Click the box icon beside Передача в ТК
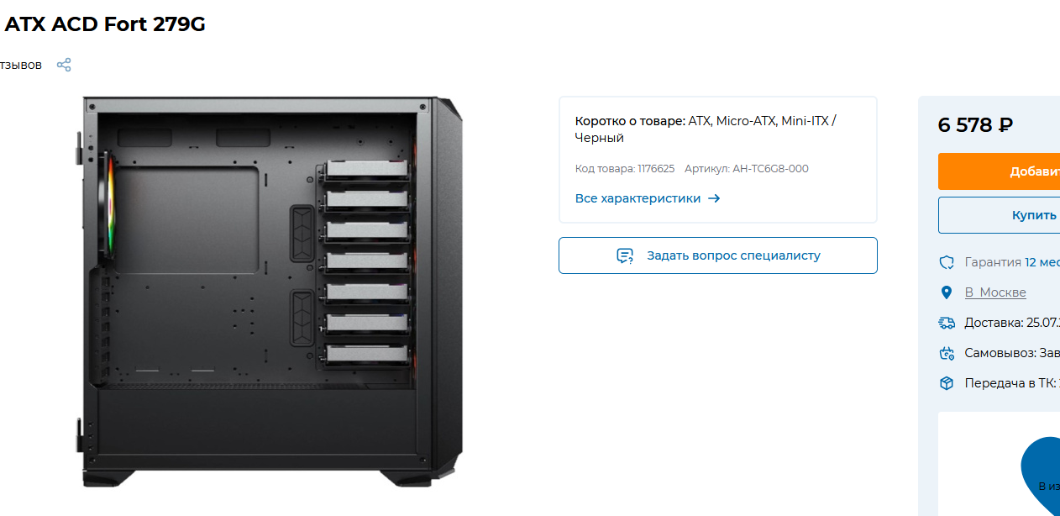 (947, 383)
